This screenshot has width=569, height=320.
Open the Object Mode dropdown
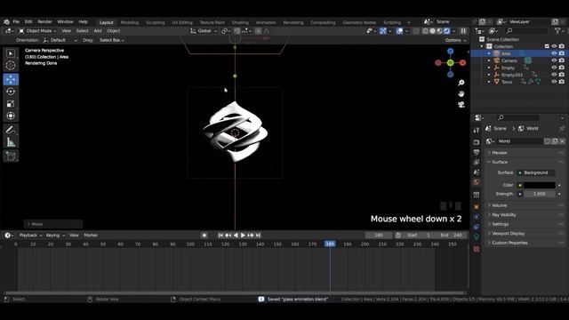click(37, 31)
